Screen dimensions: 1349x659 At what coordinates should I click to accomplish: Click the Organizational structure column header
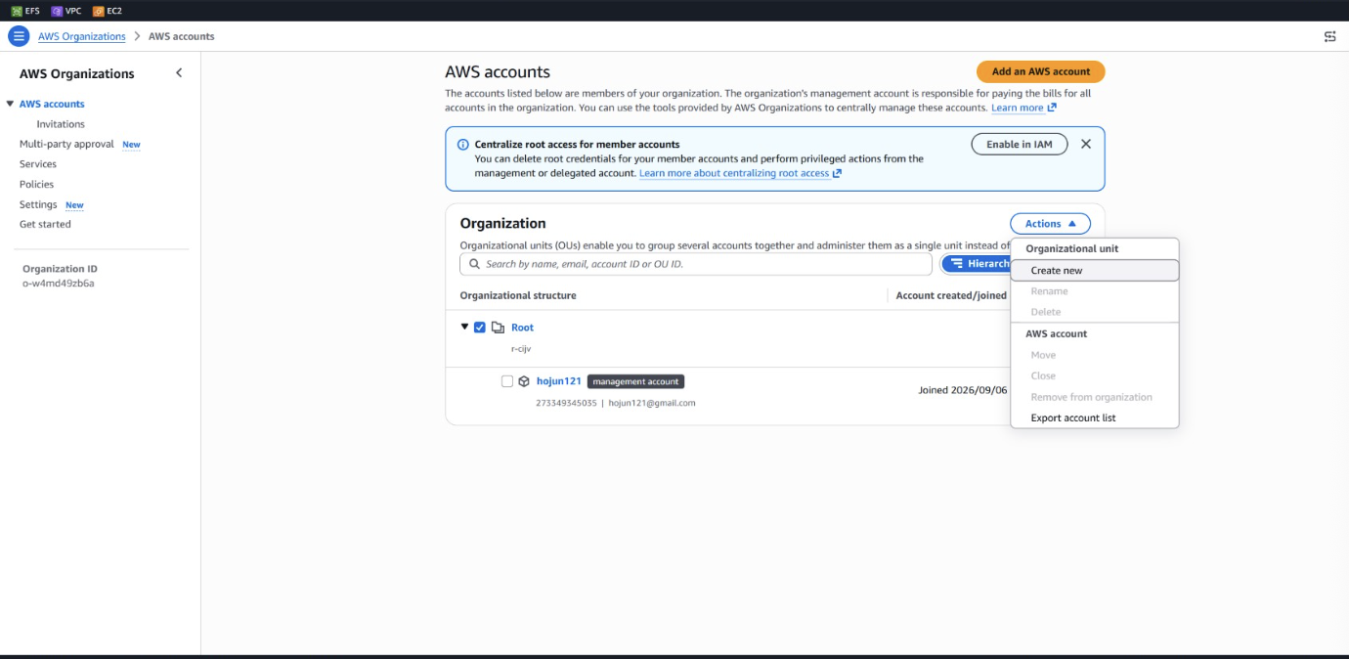pyautogui.click(x=518, y=295)
